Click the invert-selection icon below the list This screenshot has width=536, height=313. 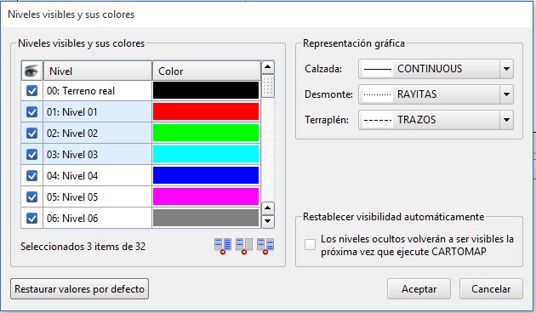265,246
